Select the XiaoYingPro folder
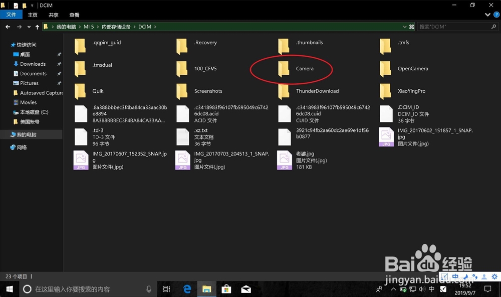This screenshot has height=297, width=501. point(403,91)
